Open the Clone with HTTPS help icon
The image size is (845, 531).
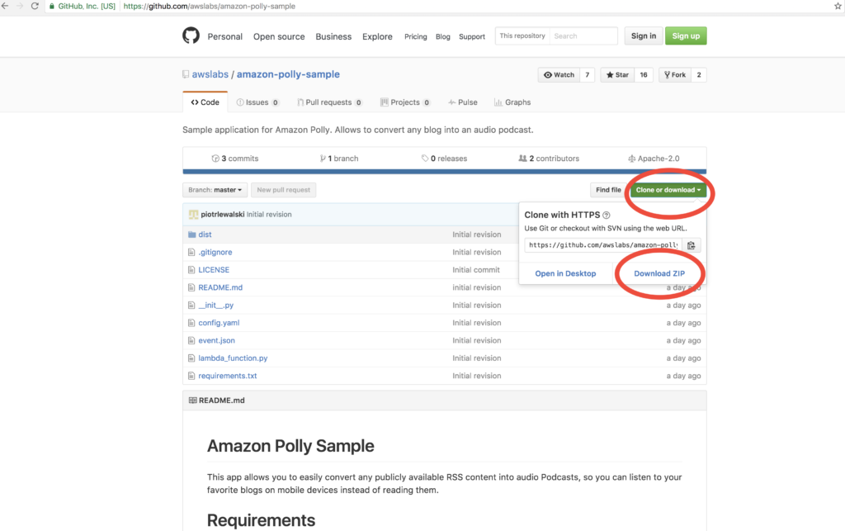click(x=607, y=215)
